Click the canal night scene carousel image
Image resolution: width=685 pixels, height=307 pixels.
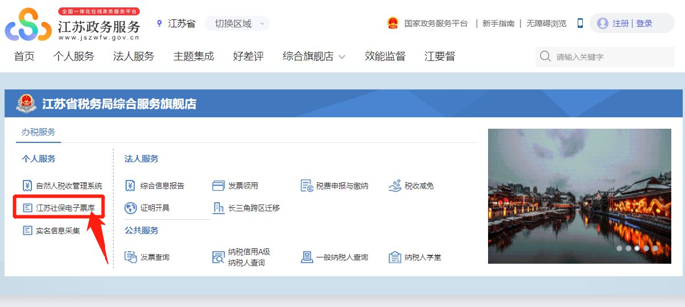(579, 196)
